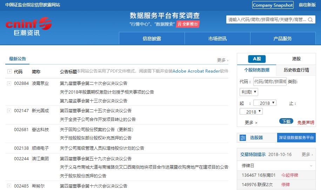Open 关于控股股东部分股权补充质押的公告
321x190 pixels.
point(96,138)
